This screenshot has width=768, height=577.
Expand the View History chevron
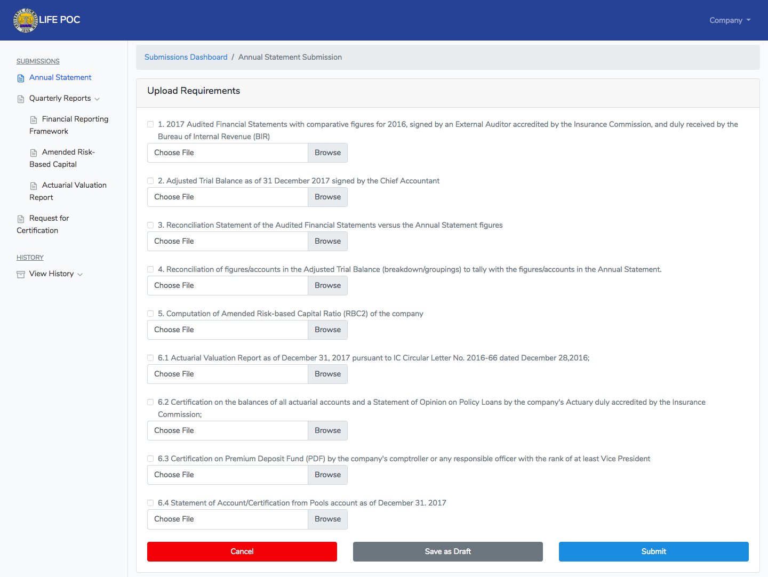click(x=80, y=275)
